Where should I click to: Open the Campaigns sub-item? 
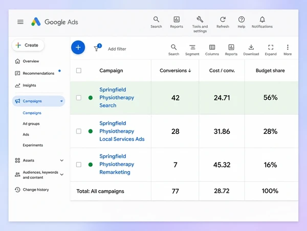click(32, 113)
